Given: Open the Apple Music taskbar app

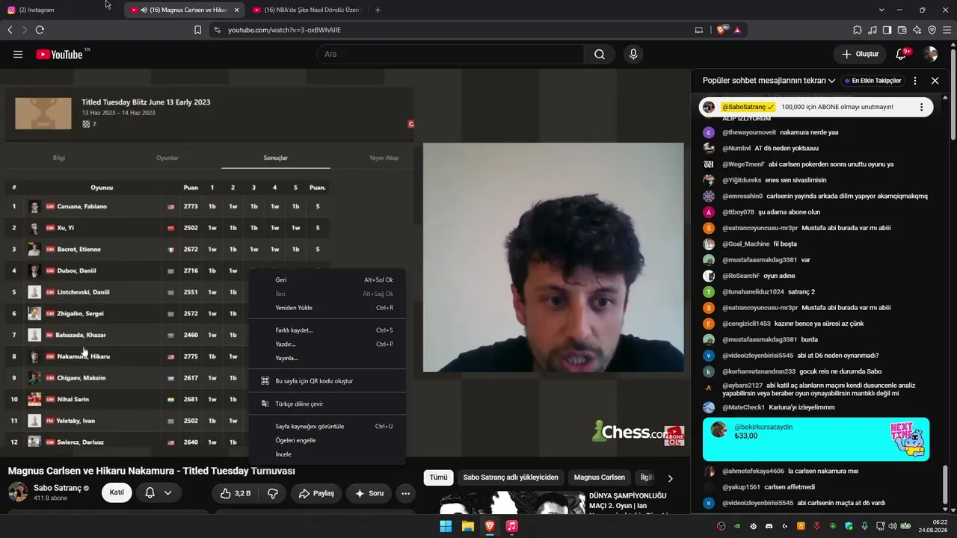Looking at the screenshot, I should 511,526.
